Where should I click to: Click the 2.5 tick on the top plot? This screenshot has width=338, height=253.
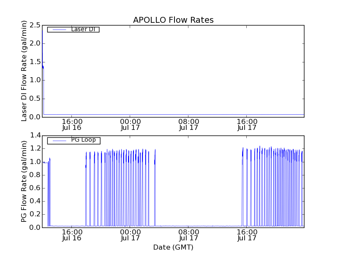[x=35, y=25]
